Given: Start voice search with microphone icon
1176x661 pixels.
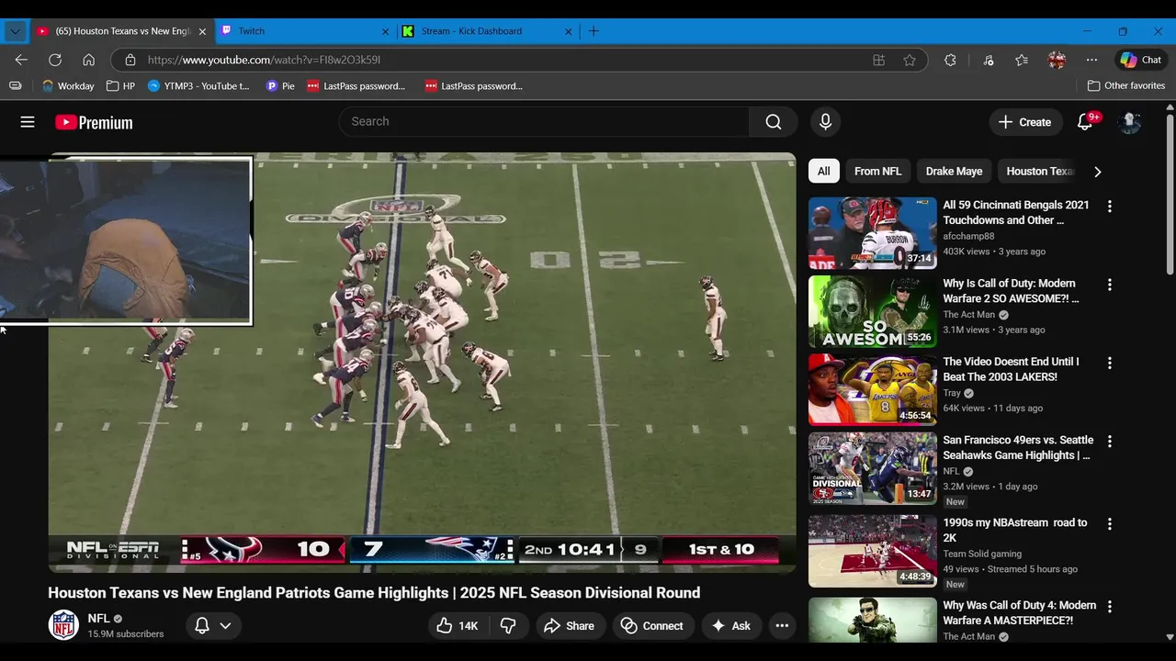Looking at the screenshot, I should coord(825,122).
